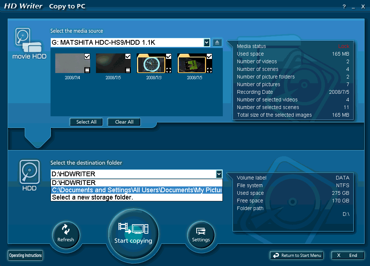Click the eject media button
Screen dimensions: 370x266
217,43
